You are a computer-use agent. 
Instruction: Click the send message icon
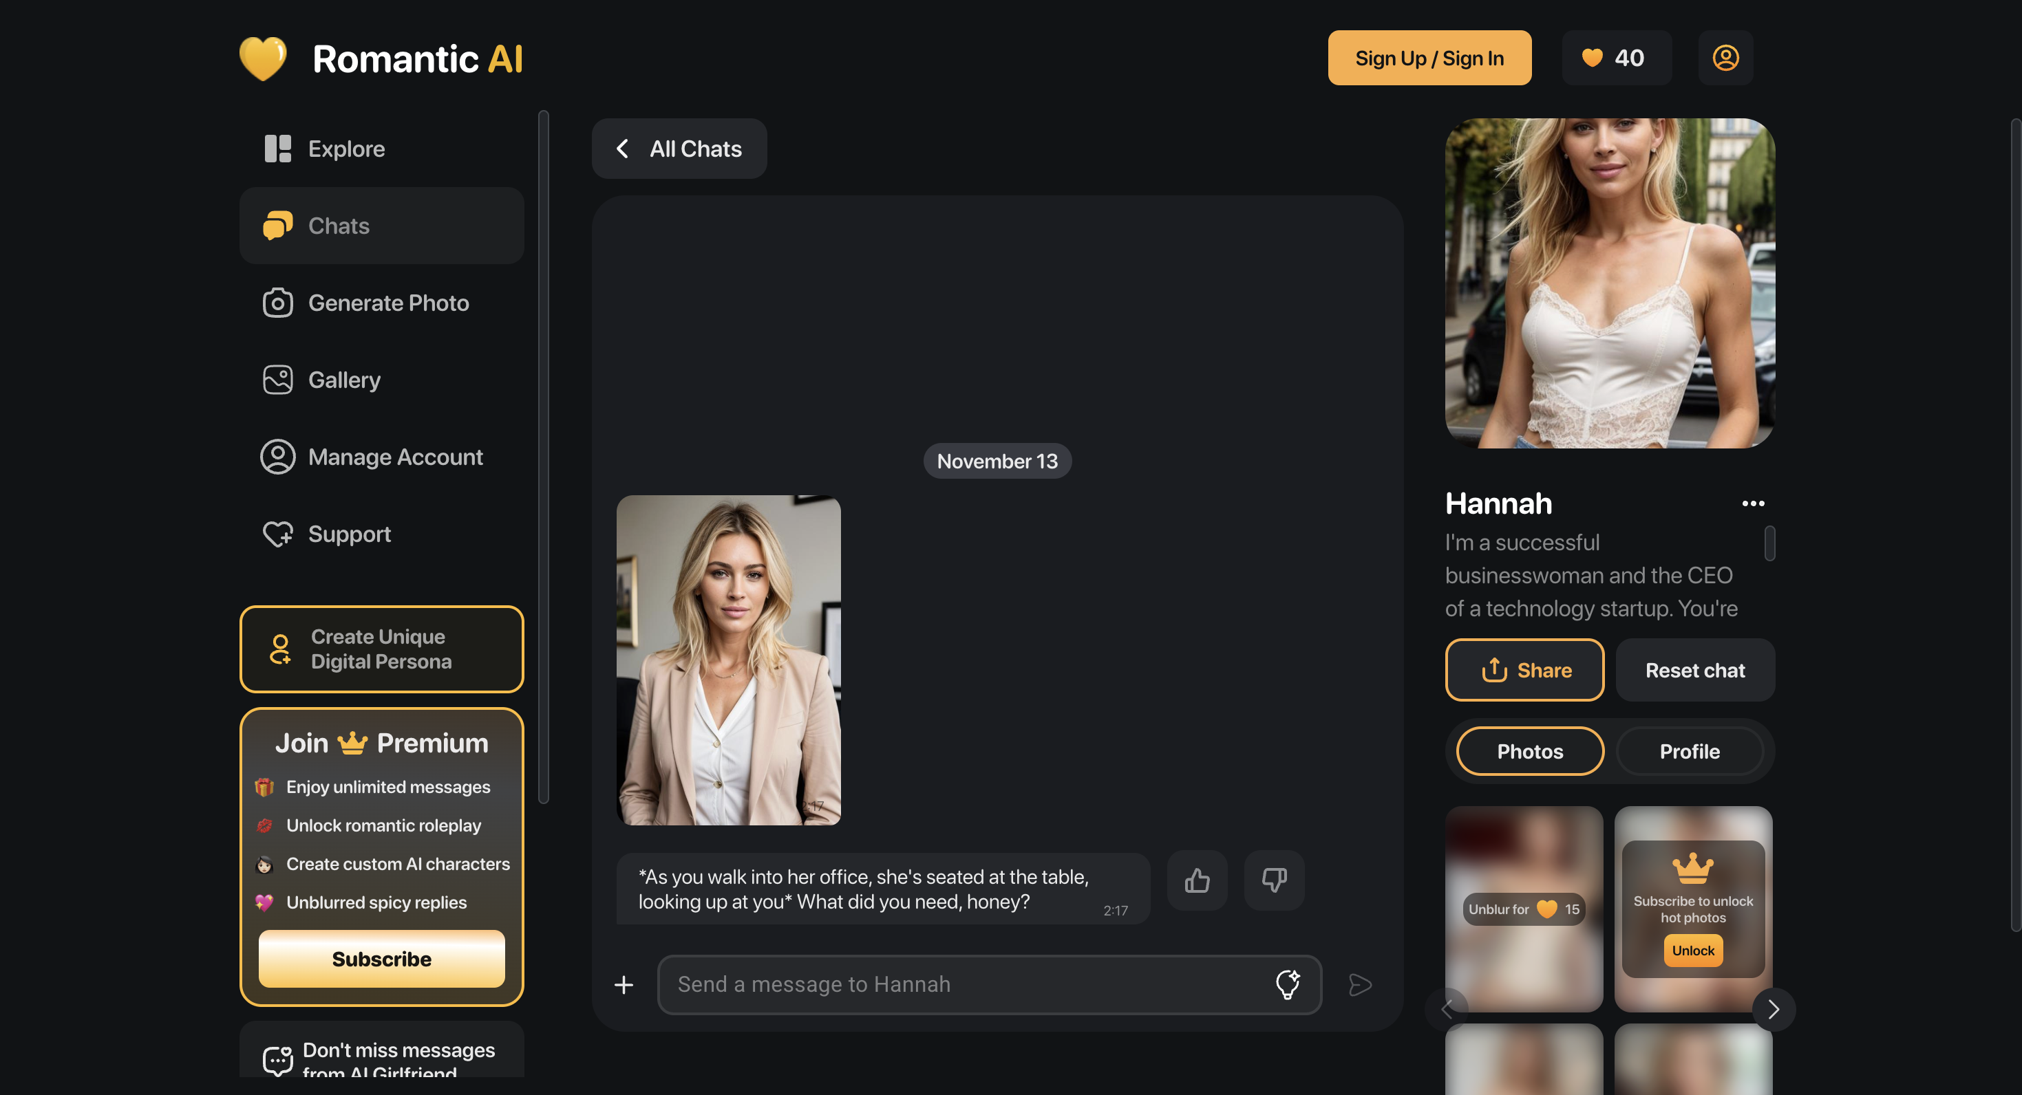tap(1361, 984)
